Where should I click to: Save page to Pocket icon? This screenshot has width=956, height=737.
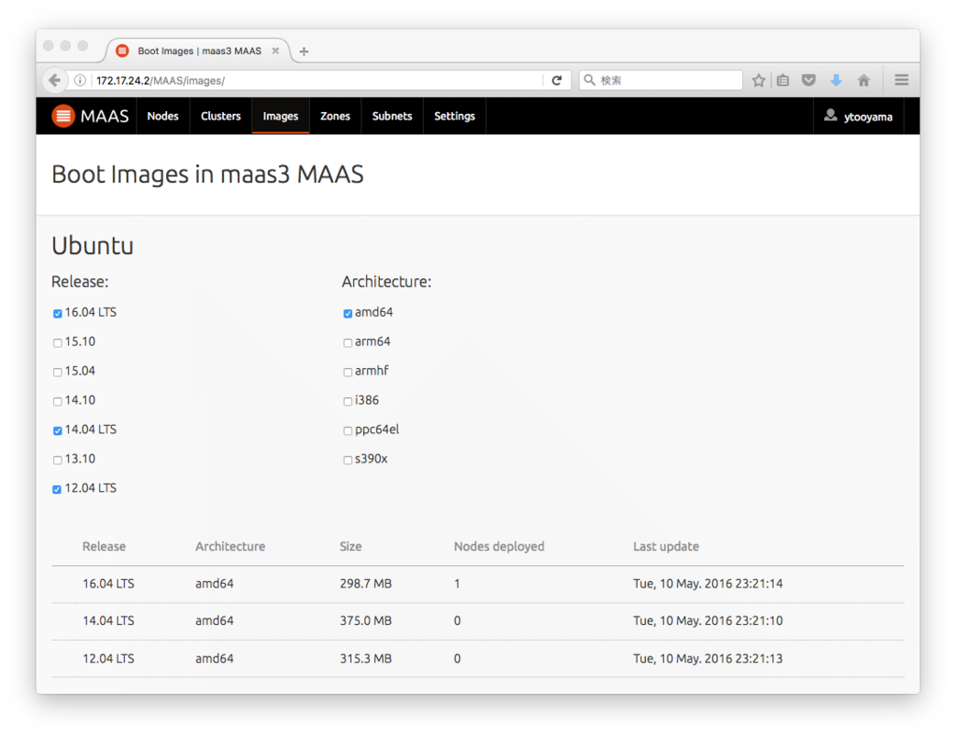pos(808,80)
